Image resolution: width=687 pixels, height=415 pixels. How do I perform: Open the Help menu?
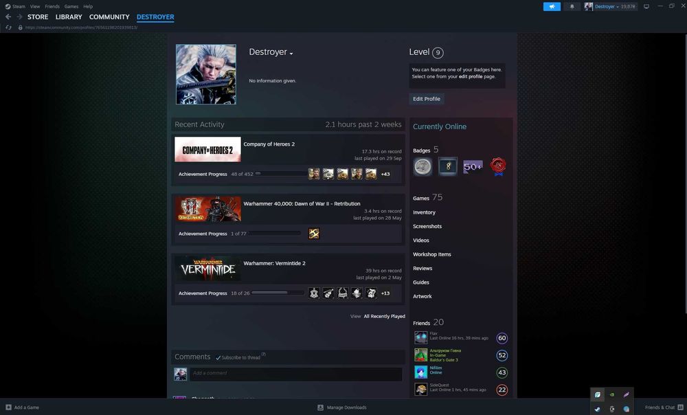[x=88, y=7]
